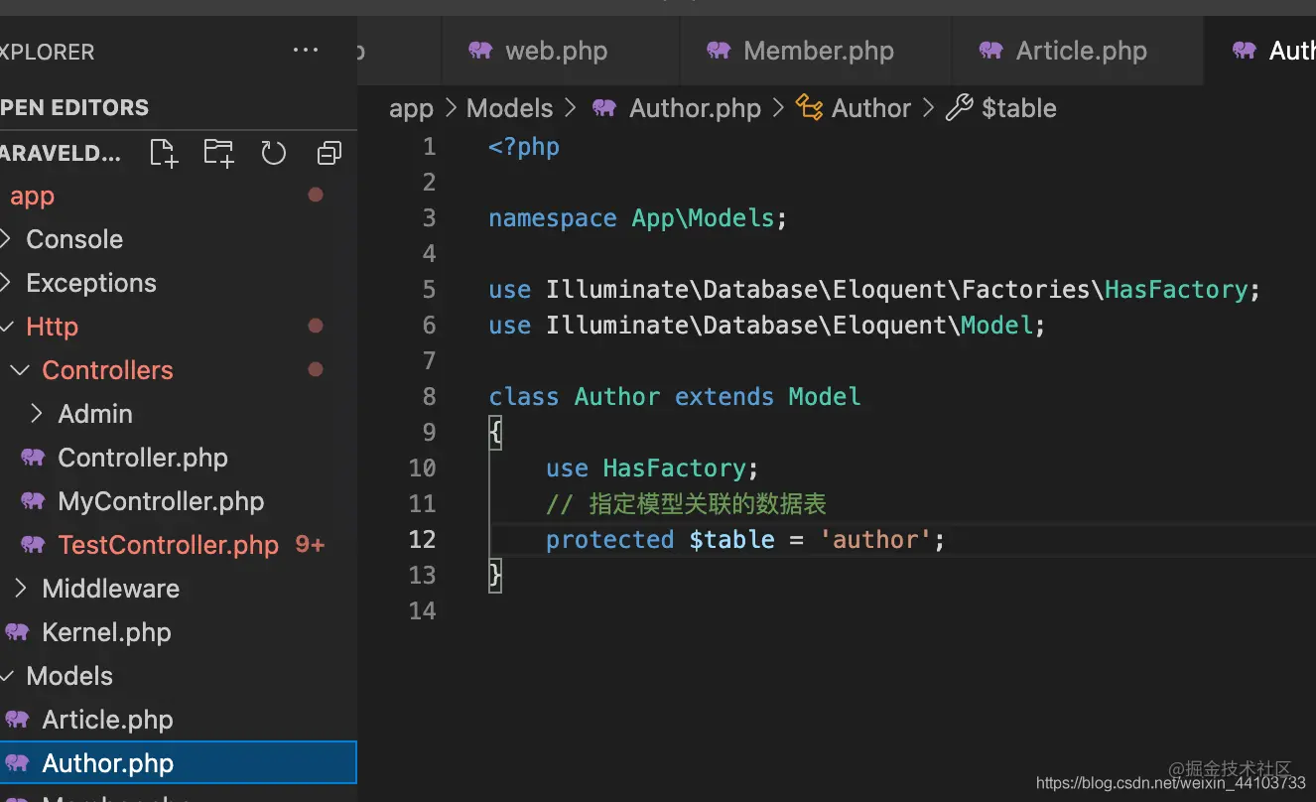Click the PHP icon on Article.php tab
This screenshot has height=802, width=1316.
coord(990,50)
